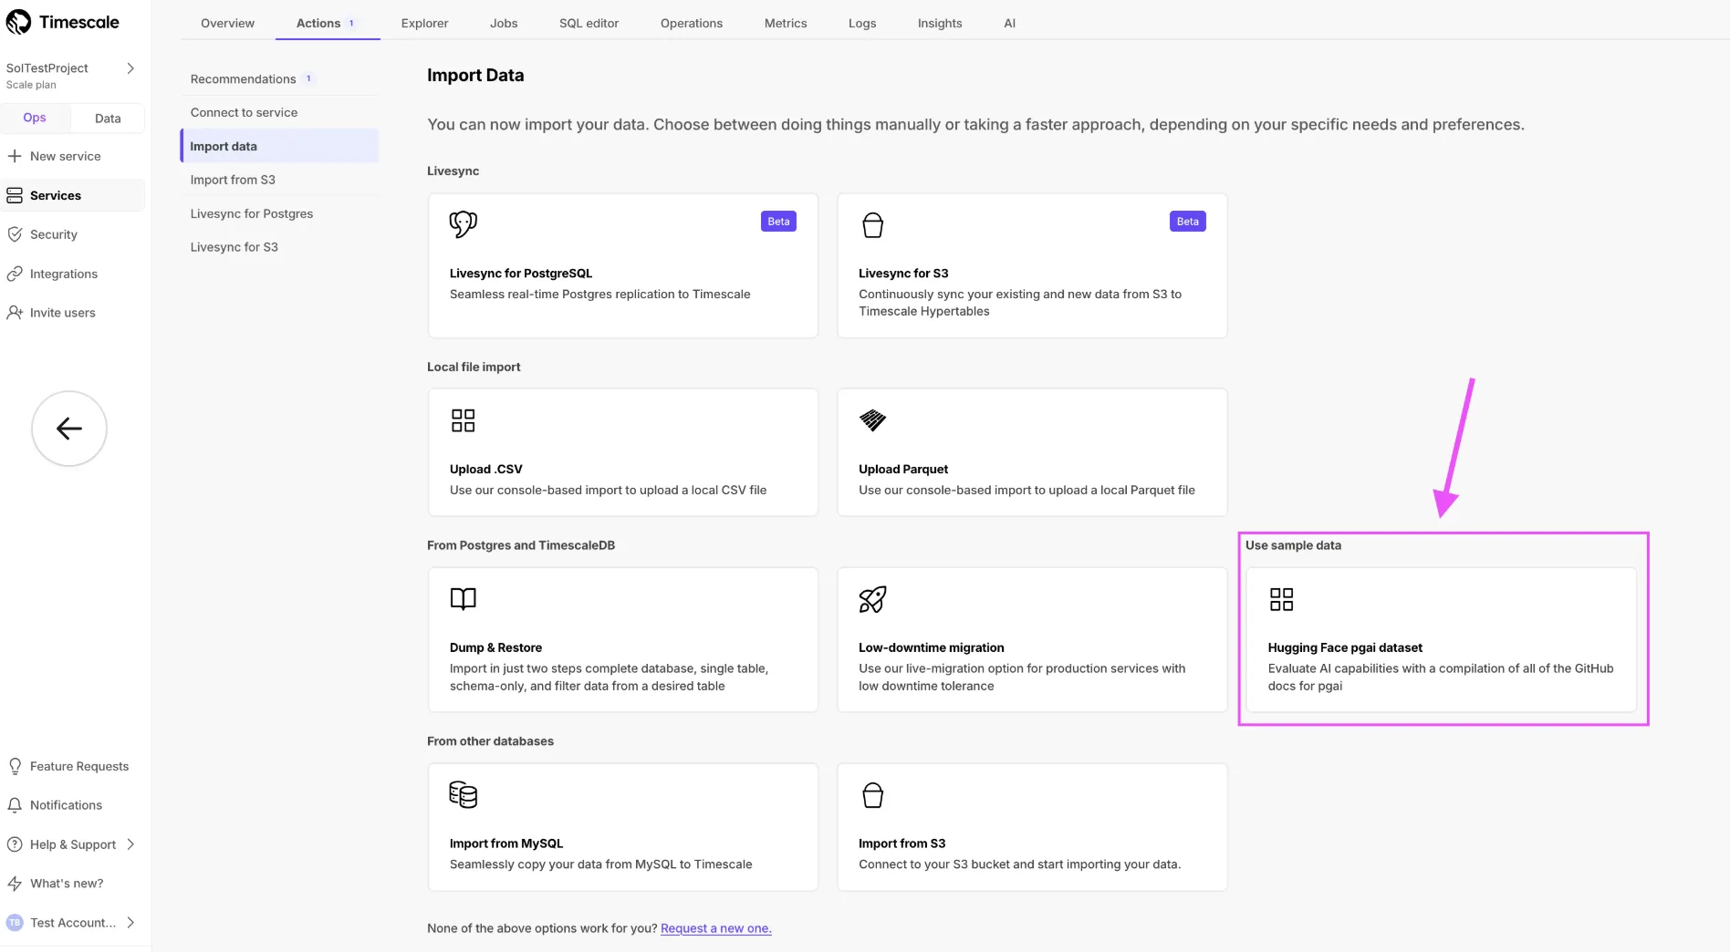Click the Timescale logo icon

(x=18, y=22)
